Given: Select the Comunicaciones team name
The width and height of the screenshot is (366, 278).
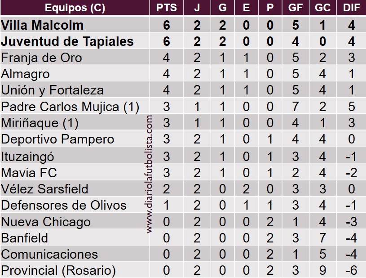Looking at the screenshot, I should click(49, 254).
